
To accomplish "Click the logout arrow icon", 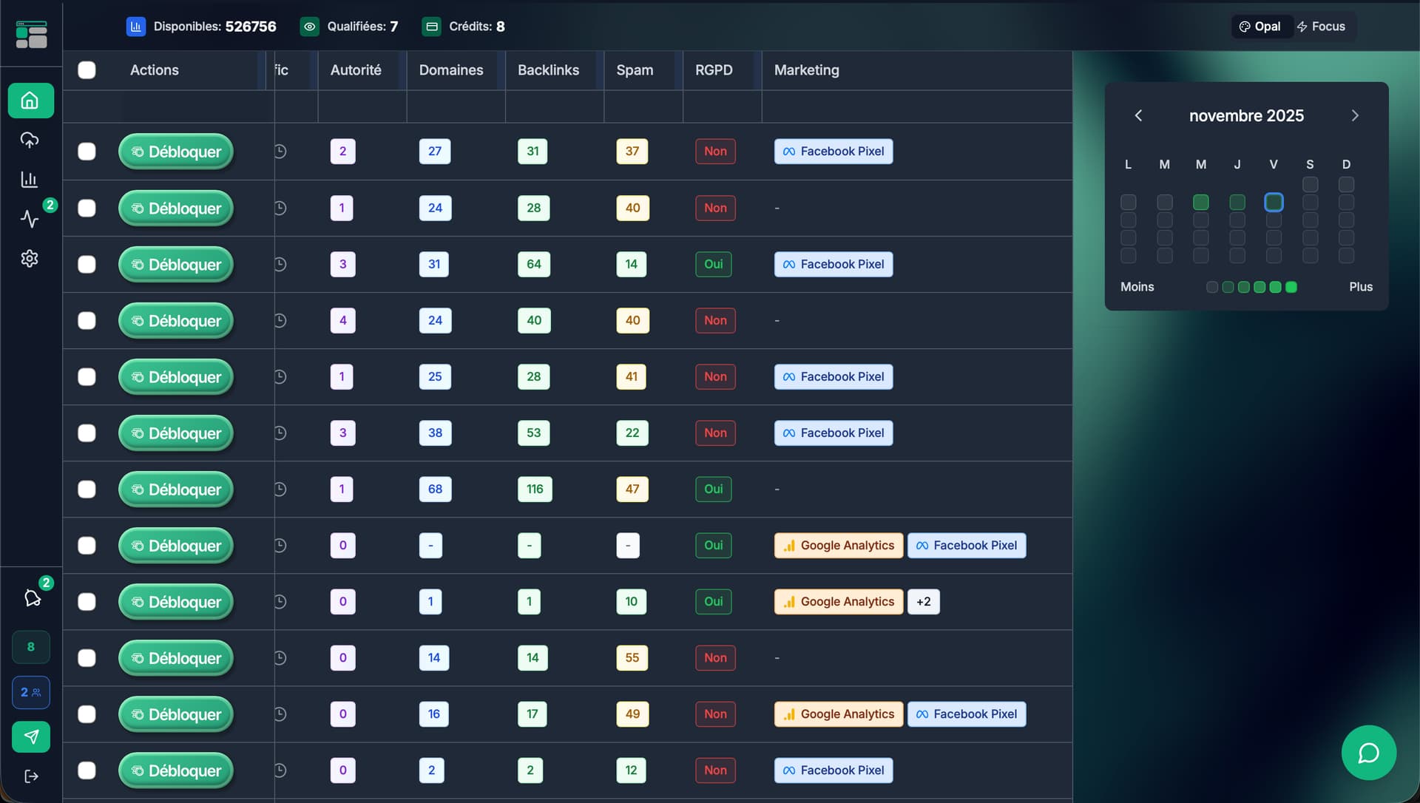I will pyautogui.click(x=31, y=776).
